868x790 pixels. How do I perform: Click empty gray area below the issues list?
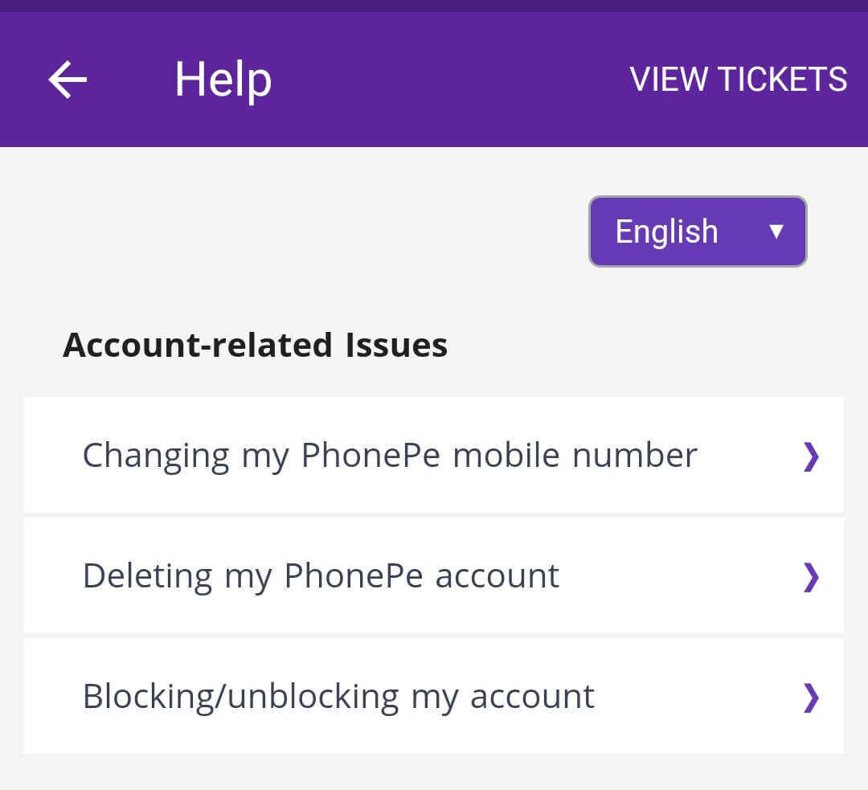click(434, 772)
